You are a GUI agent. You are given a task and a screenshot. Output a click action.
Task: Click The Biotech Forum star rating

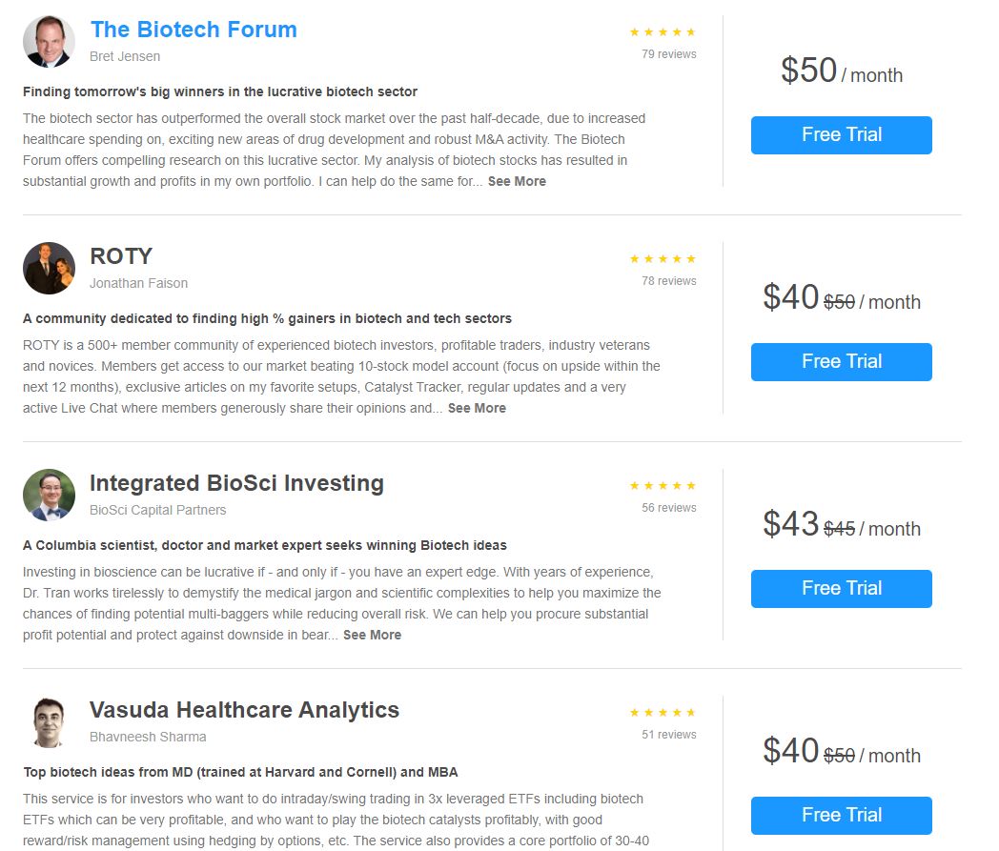[663, 32]
